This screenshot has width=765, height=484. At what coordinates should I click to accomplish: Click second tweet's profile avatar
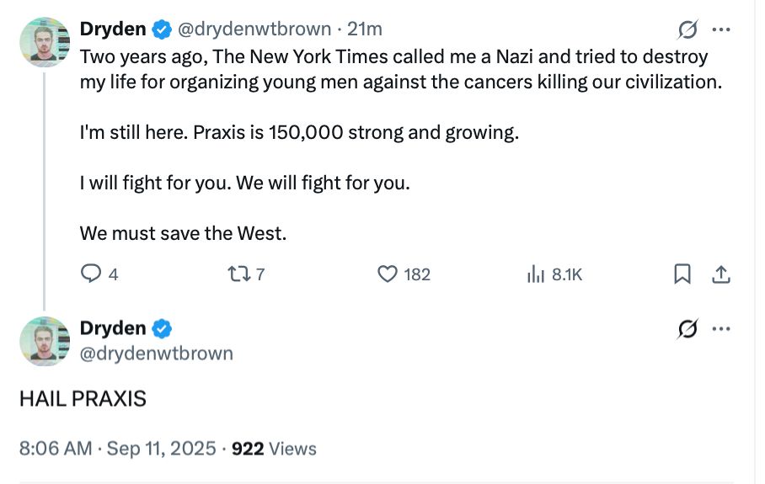[44, 341]
